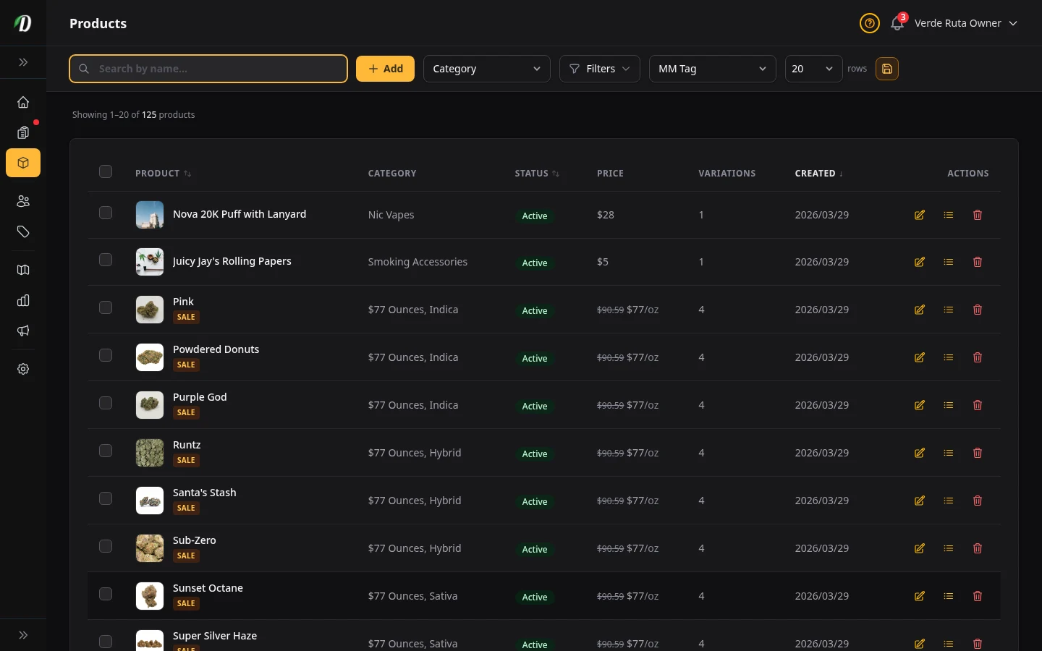Screen dimensions: 1042x651
Task: Open the help question-mark icon
Action: pyautogui.click(x=869, y=23)
